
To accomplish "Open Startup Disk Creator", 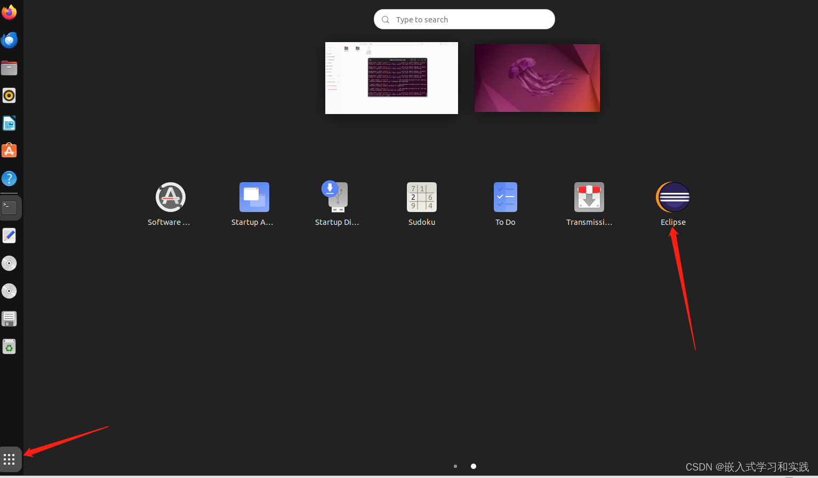I will (x=338, y=197).
